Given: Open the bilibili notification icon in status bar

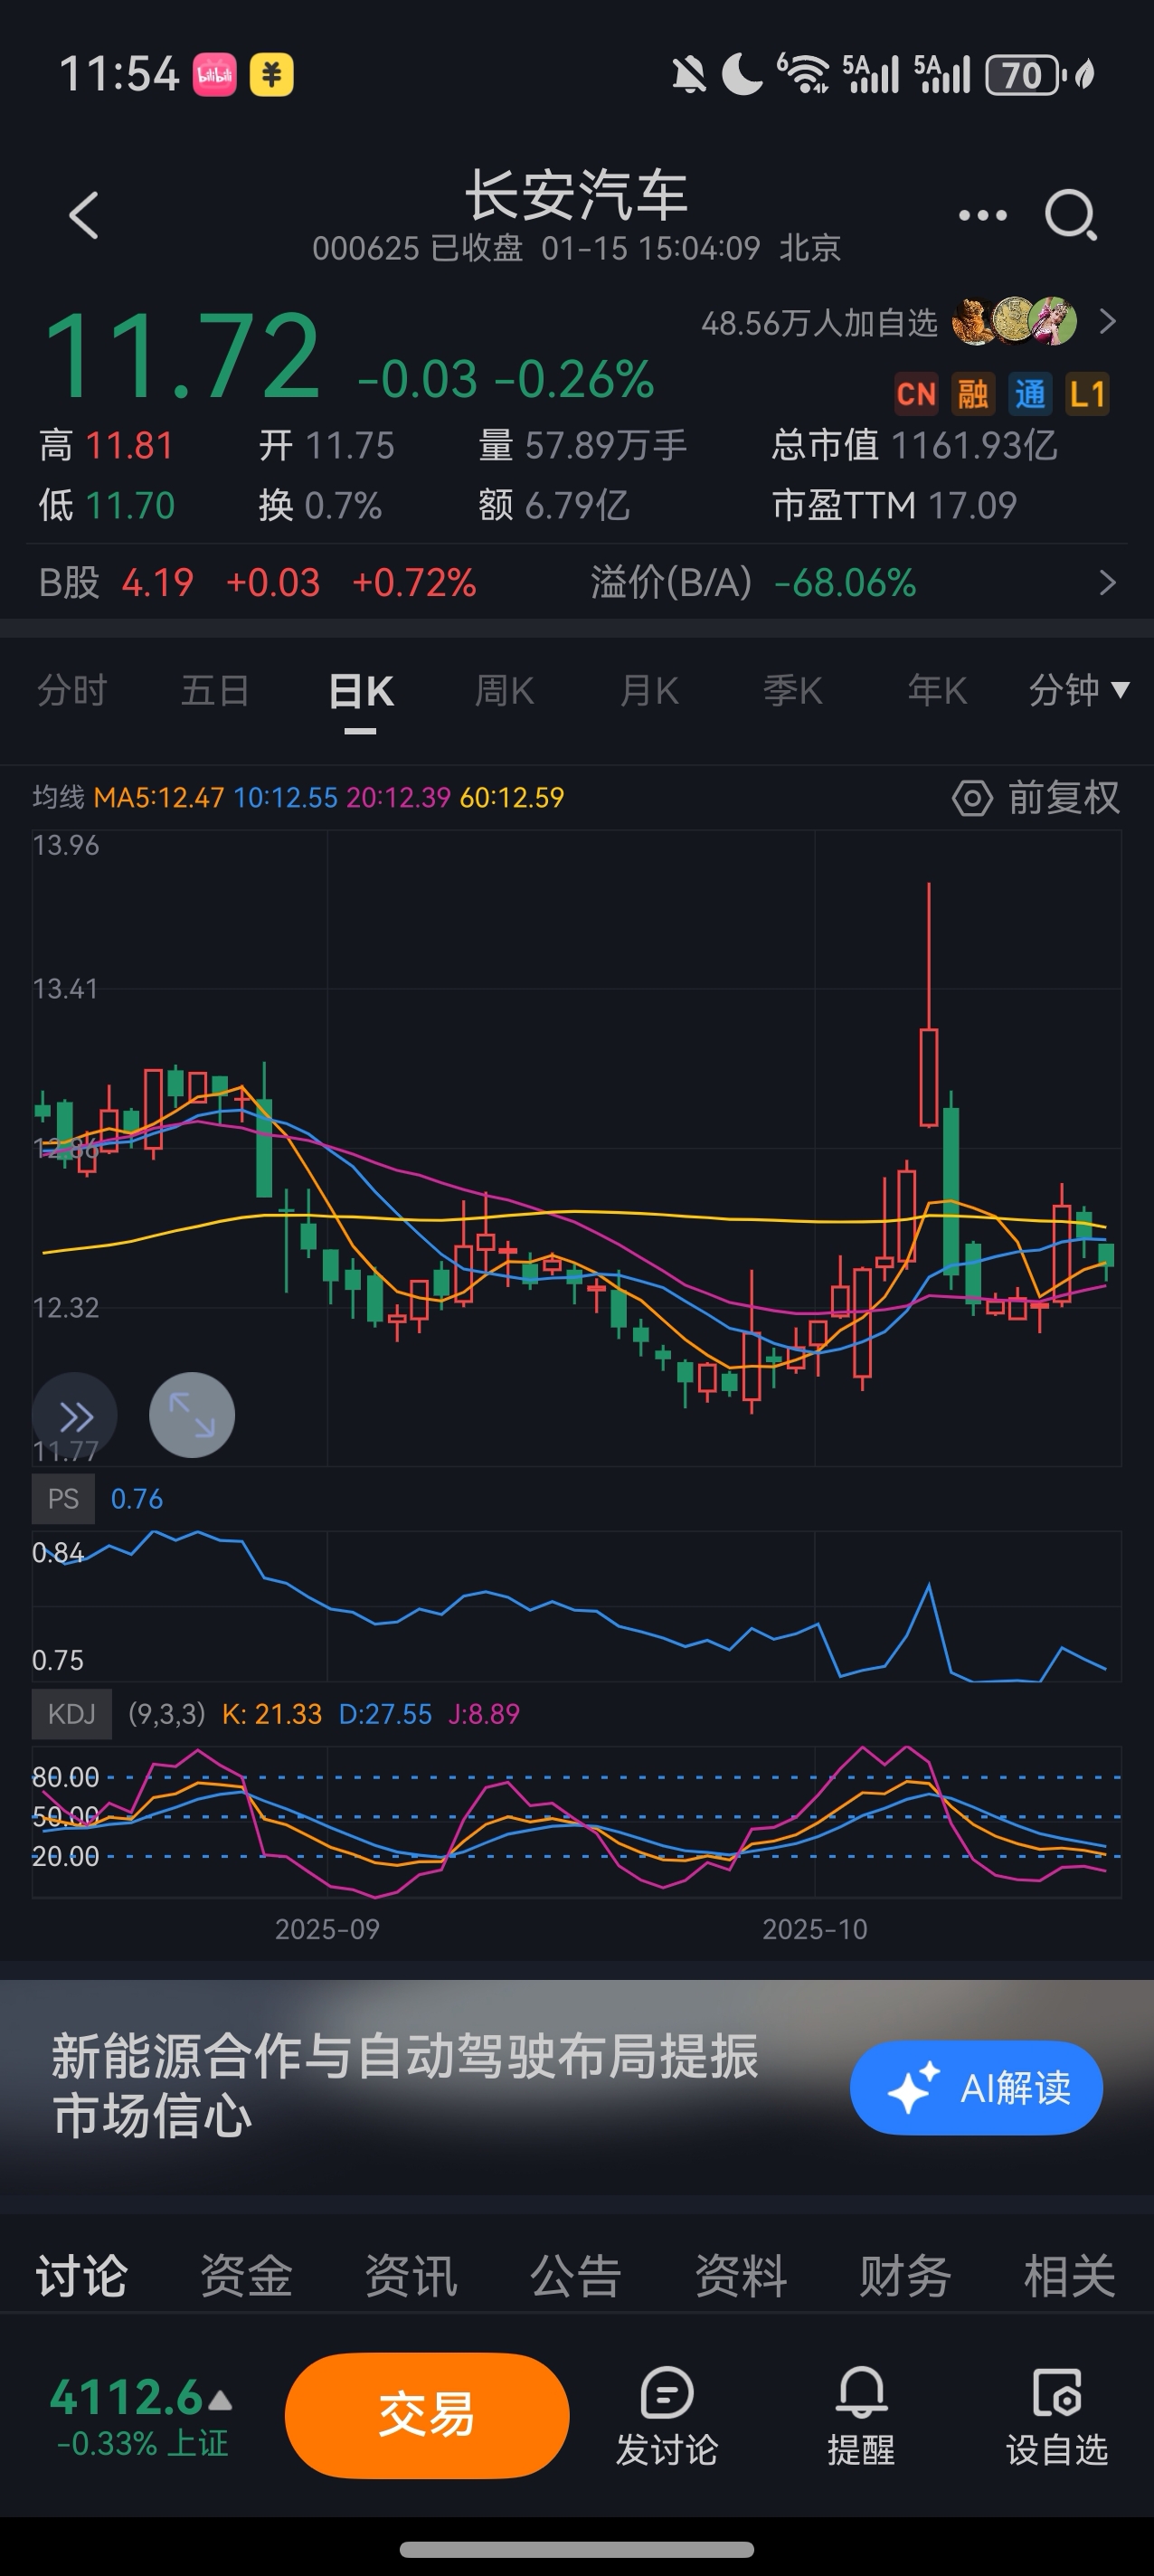Looking at the screenshot, I should point(214,75).
